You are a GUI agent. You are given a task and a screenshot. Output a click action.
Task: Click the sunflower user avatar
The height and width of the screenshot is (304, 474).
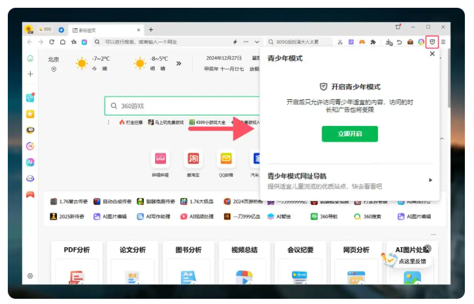29,29
